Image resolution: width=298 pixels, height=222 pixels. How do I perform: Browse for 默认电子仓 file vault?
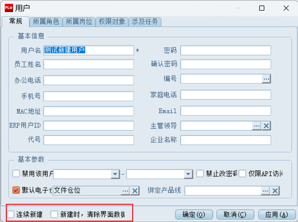point(125,191)
